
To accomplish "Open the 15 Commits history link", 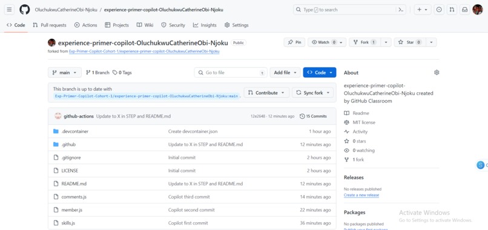I will click(313, 116).
